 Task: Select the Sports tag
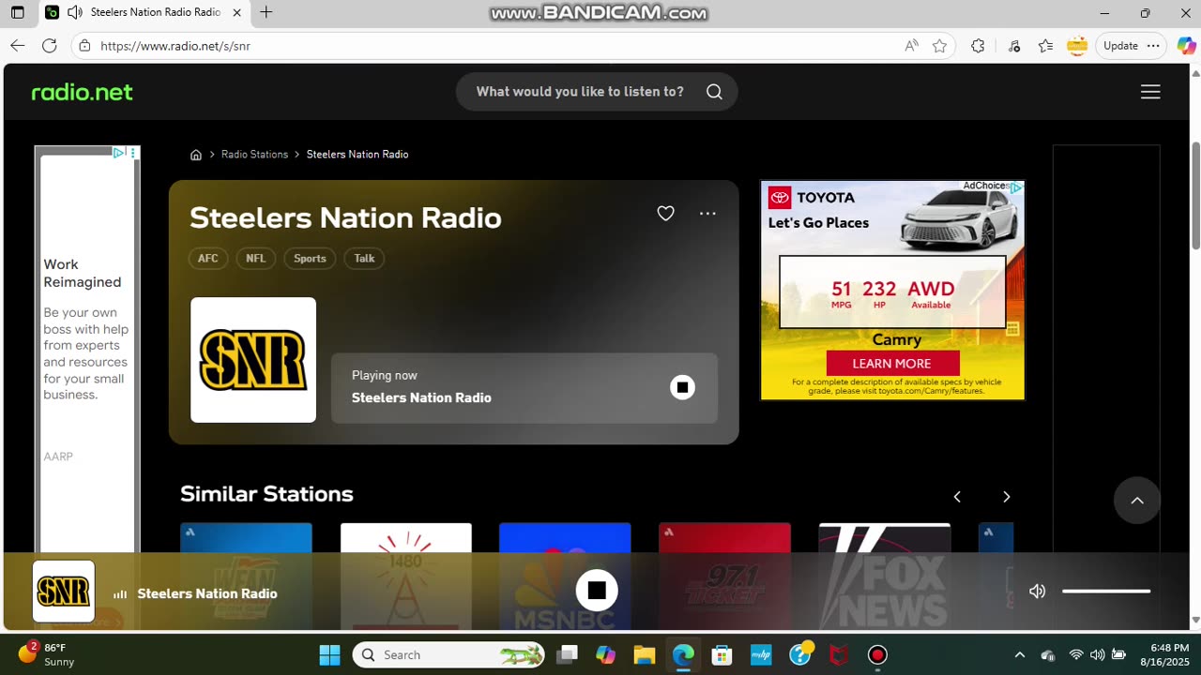coord(310,259)
